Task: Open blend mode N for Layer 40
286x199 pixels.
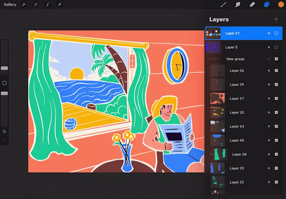Action: click(x=269, y=140)
